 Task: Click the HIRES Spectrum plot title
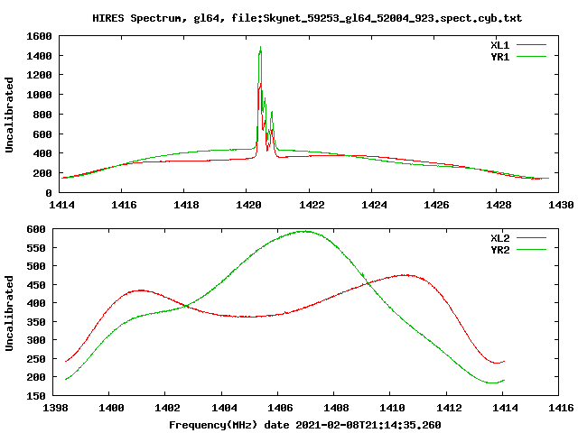point(307,18)
